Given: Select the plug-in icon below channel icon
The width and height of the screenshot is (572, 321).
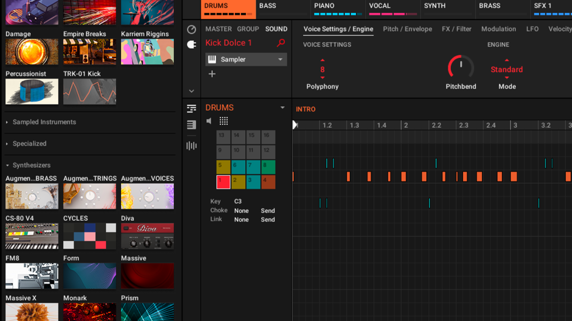Looking at the screenshot, I should tap(191, 45).
